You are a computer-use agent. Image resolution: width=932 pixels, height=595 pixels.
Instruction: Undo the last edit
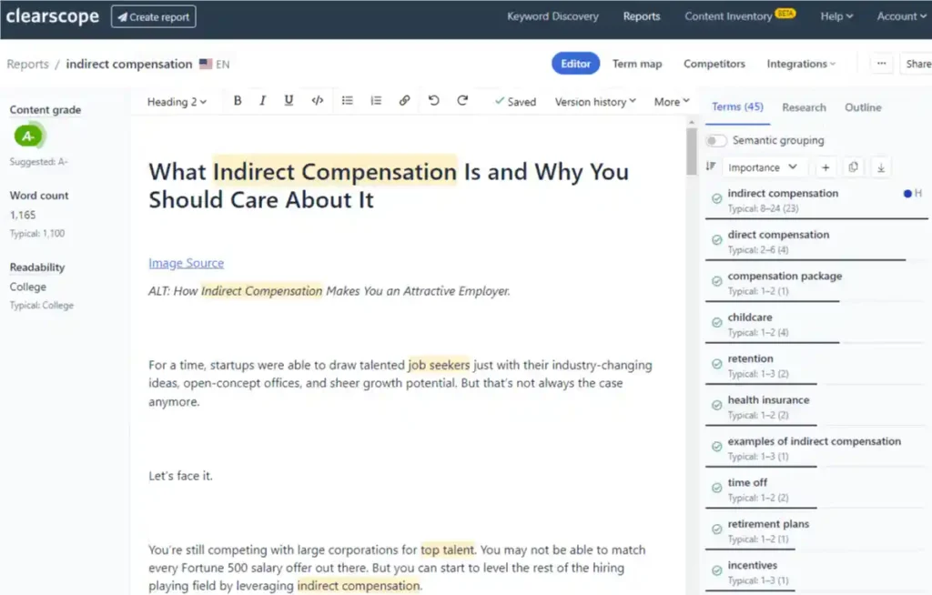pos(434,101)
